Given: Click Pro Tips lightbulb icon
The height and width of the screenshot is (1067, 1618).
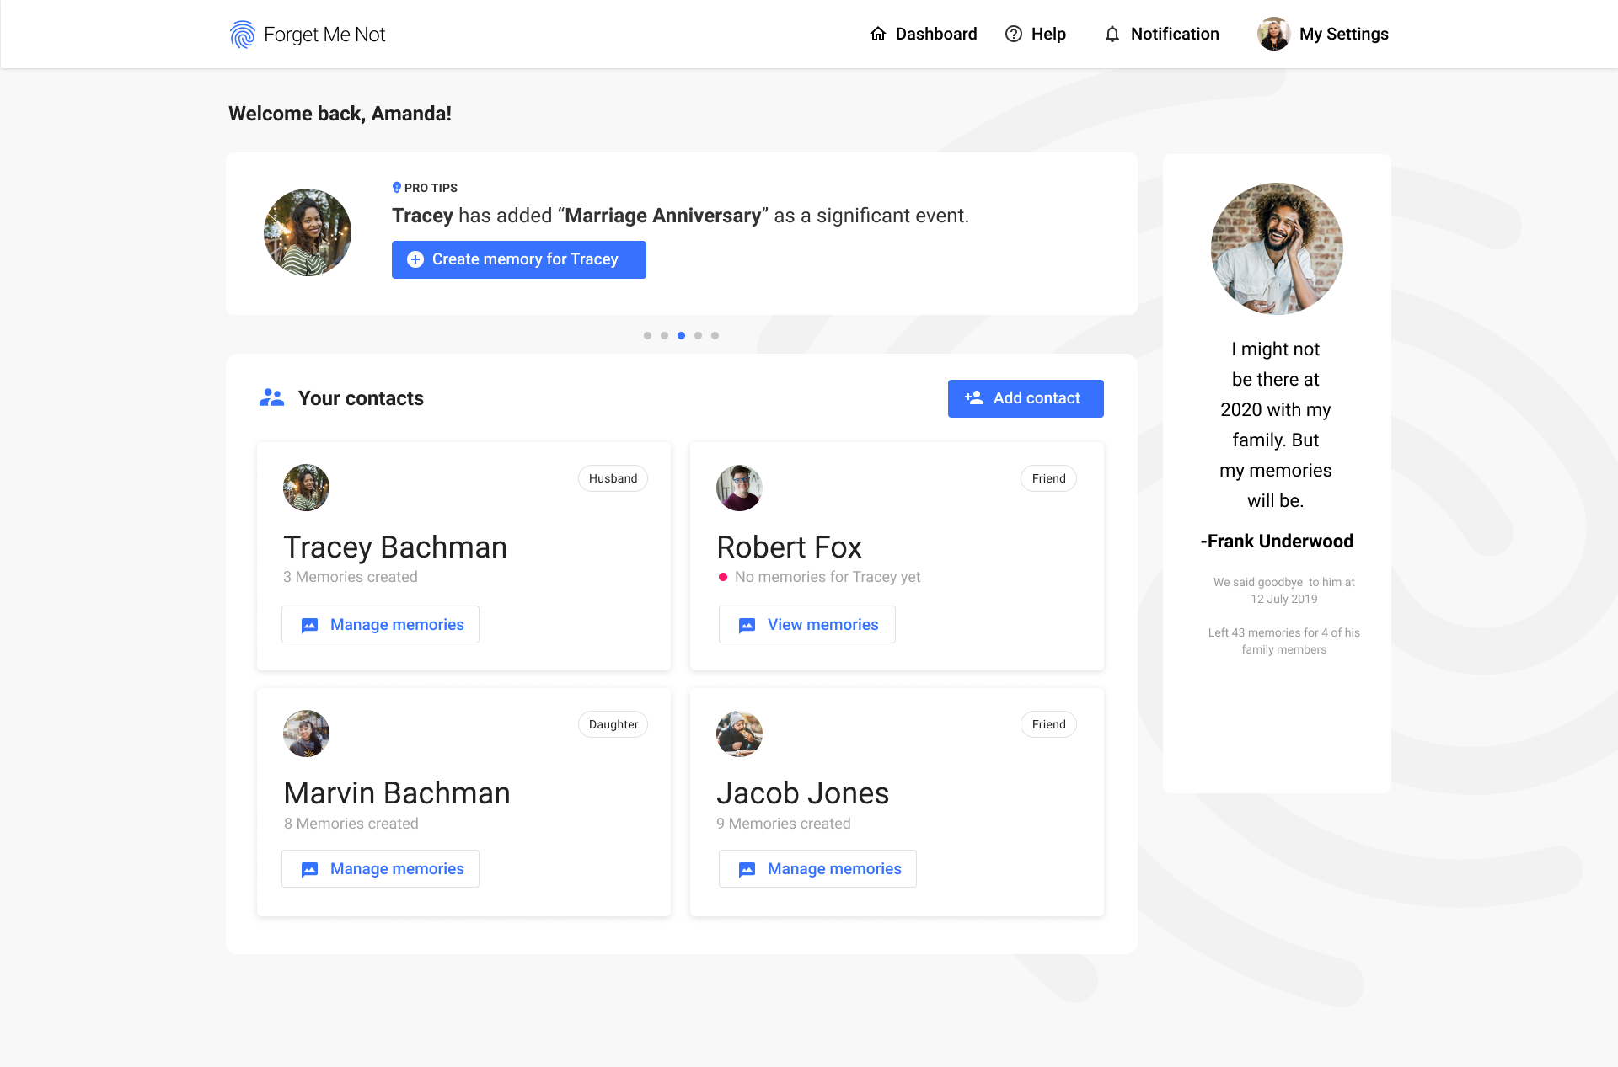Looking at the screenshot, I should [x=396, y=188].
